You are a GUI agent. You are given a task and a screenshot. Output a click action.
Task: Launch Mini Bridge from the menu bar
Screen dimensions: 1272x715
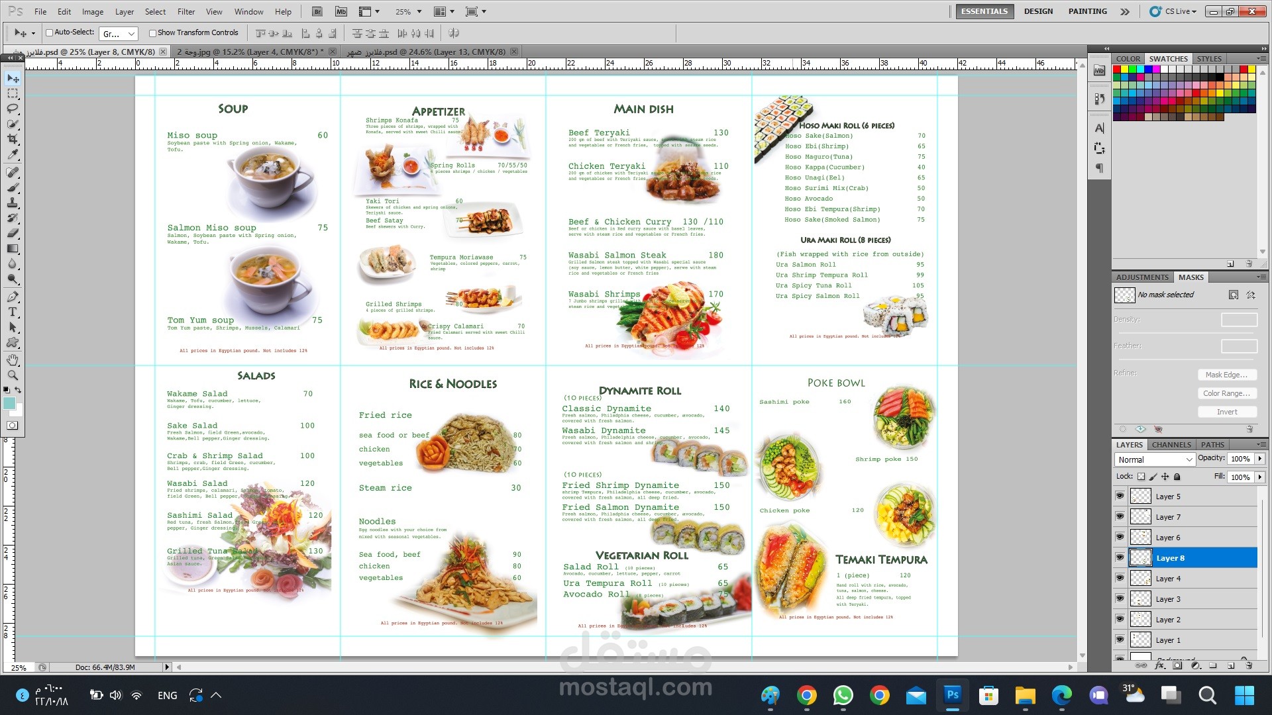[341, 11]
